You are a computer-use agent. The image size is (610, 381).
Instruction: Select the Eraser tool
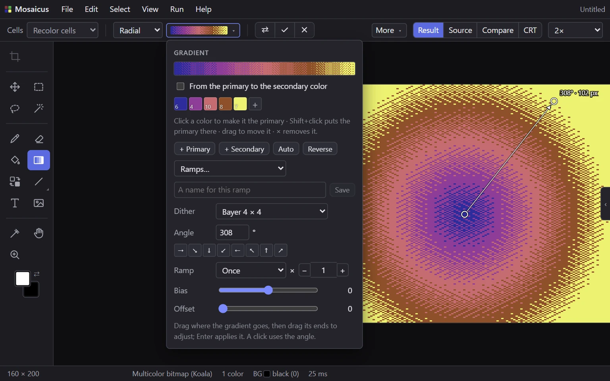click(x=39, y=139)
